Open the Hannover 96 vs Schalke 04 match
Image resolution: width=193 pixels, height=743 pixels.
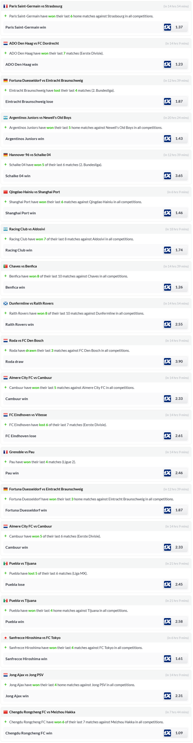point(30,155)
